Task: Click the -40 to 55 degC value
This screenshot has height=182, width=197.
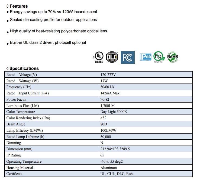Action: pos(112,162)
